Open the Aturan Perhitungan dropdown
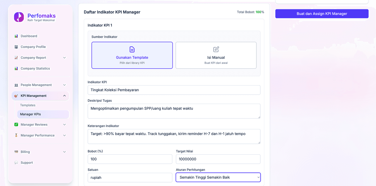 coord(218,178)
